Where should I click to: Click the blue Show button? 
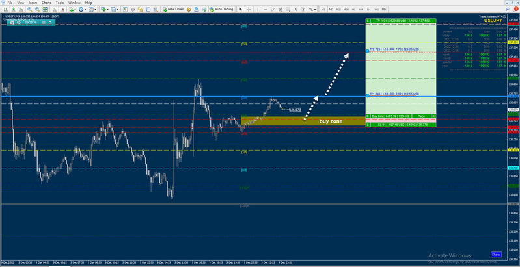click(496, 255)
